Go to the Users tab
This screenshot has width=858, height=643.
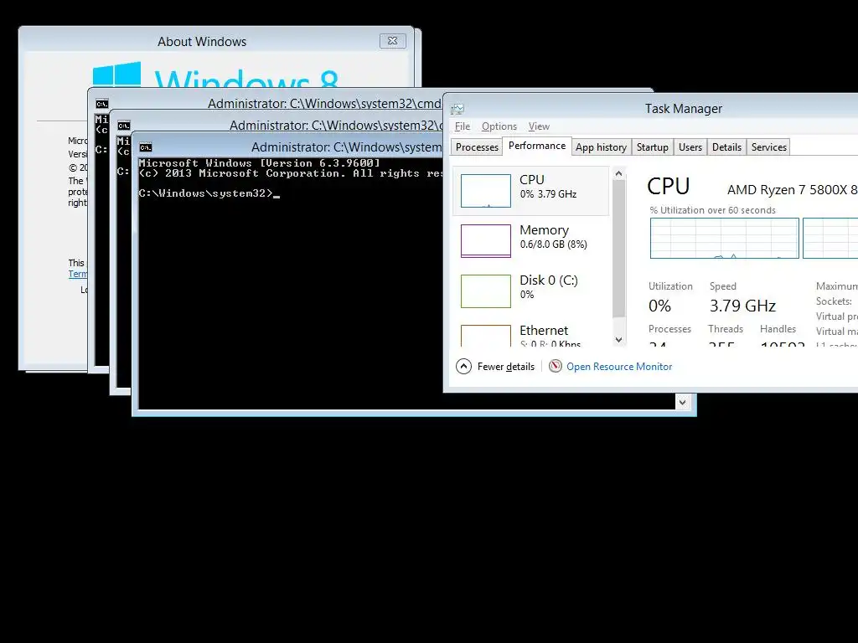click(690, 147)
